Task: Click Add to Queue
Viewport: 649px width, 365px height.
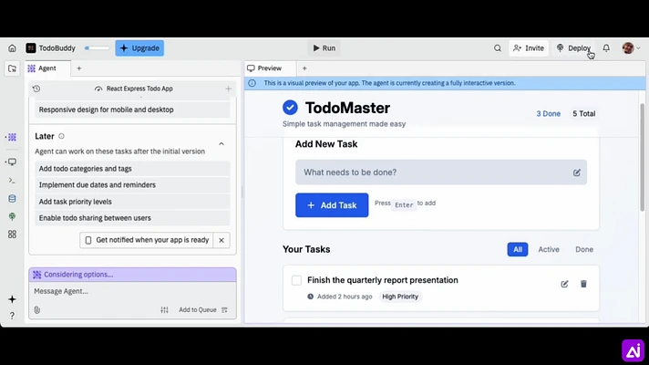Action: click(202, 310)
